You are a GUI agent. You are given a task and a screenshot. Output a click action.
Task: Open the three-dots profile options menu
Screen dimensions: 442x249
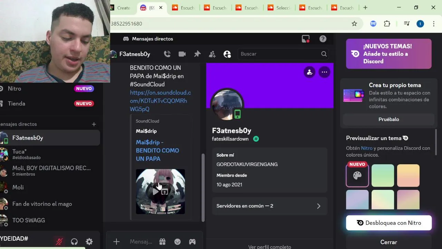coord(324,72)
